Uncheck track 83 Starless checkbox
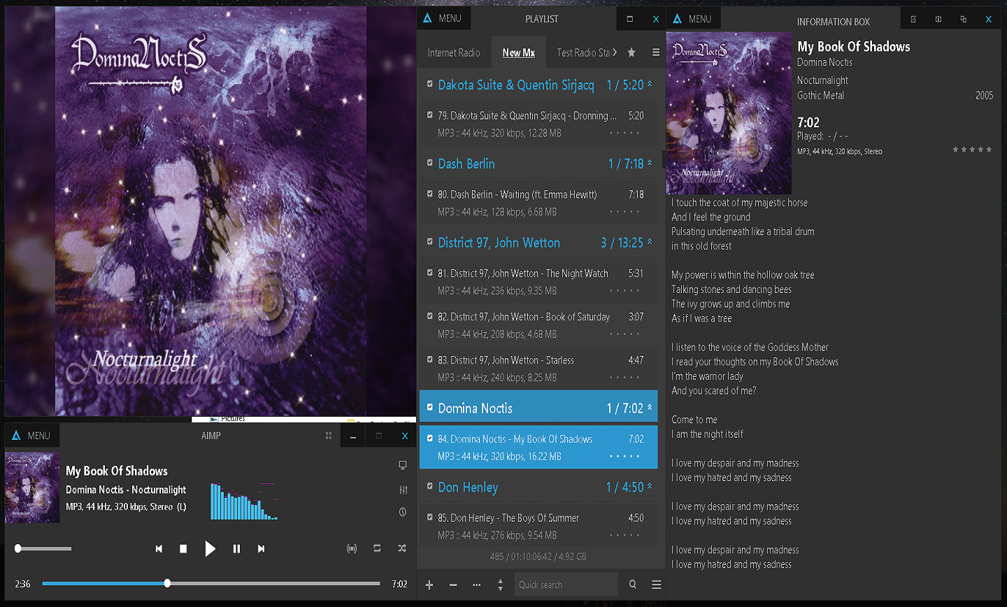This screenshot has width=1007, height=607. [430, 359]
